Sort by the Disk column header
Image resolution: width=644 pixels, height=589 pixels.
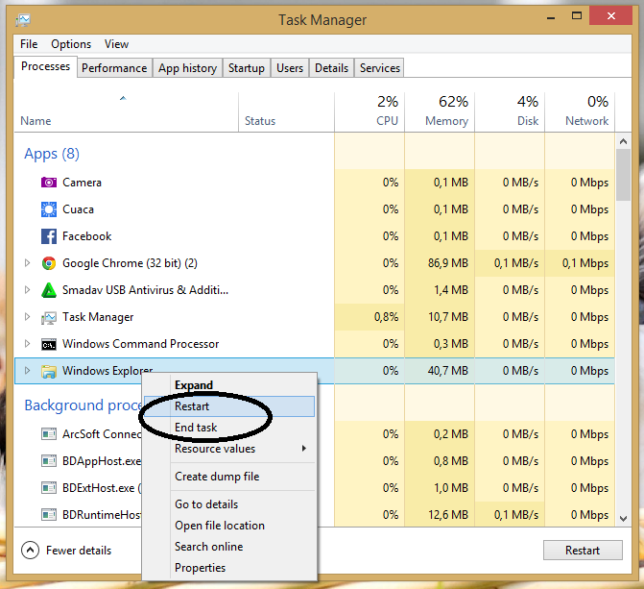click(510, 111)
